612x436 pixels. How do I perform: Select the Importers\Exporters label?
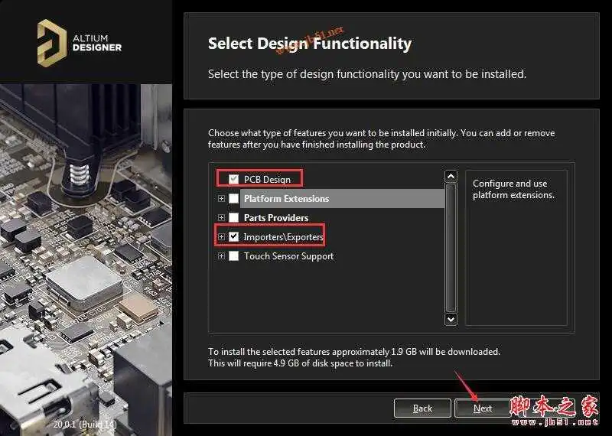283,237
